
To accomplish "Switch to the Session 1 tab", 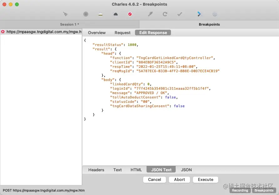I will [70, 24].
